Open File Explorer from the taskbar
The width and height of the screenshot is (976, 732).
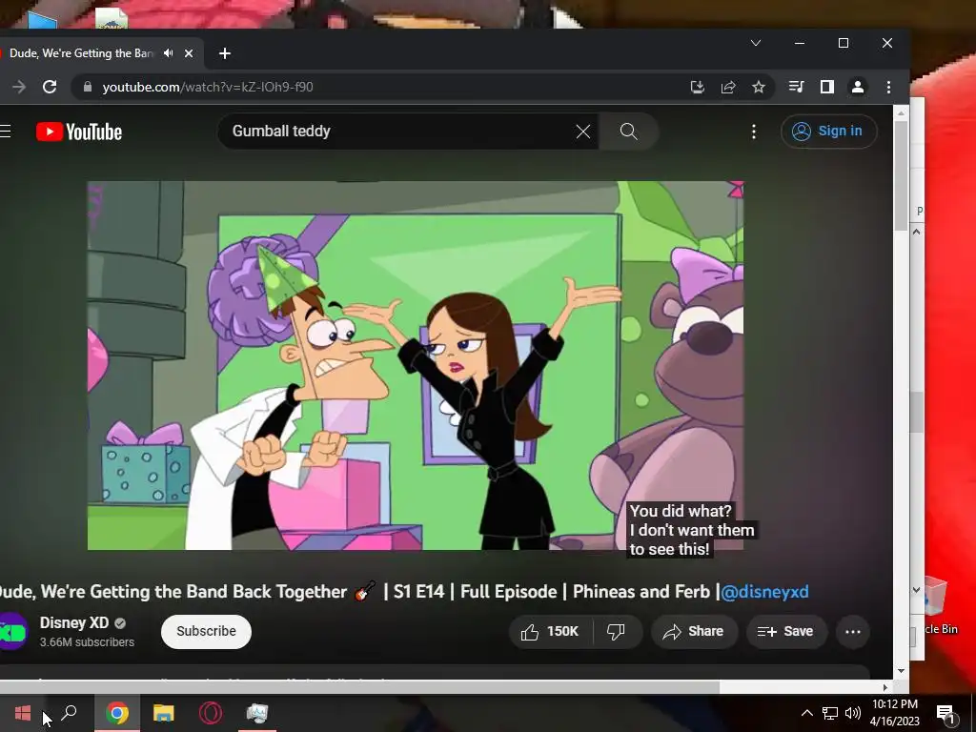pos(164,713)
